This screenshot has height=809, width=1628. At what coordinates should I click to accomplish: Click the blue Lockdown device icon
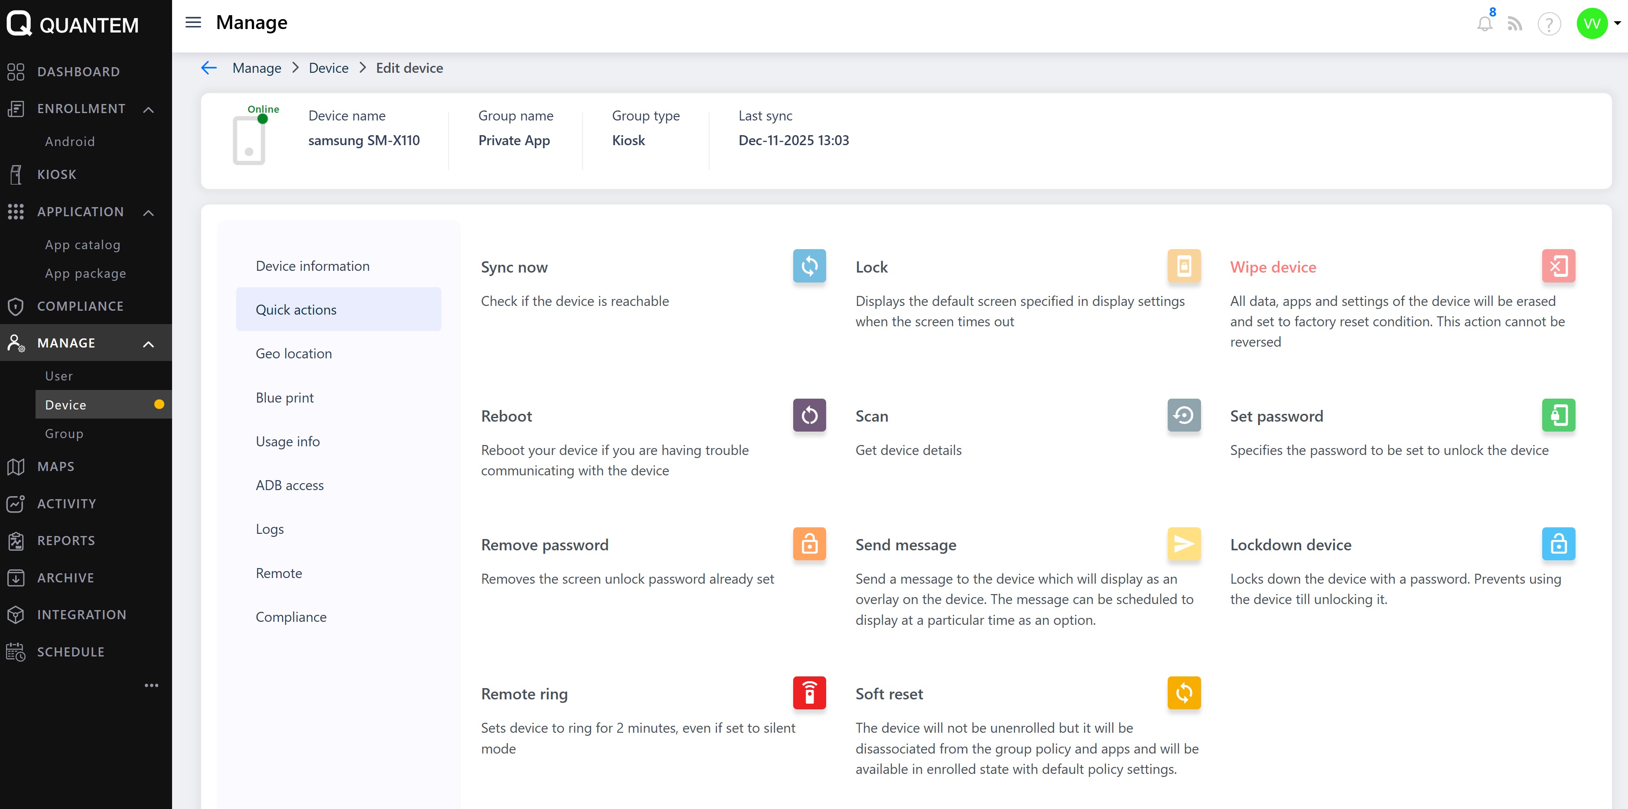tap(1558, 543)
